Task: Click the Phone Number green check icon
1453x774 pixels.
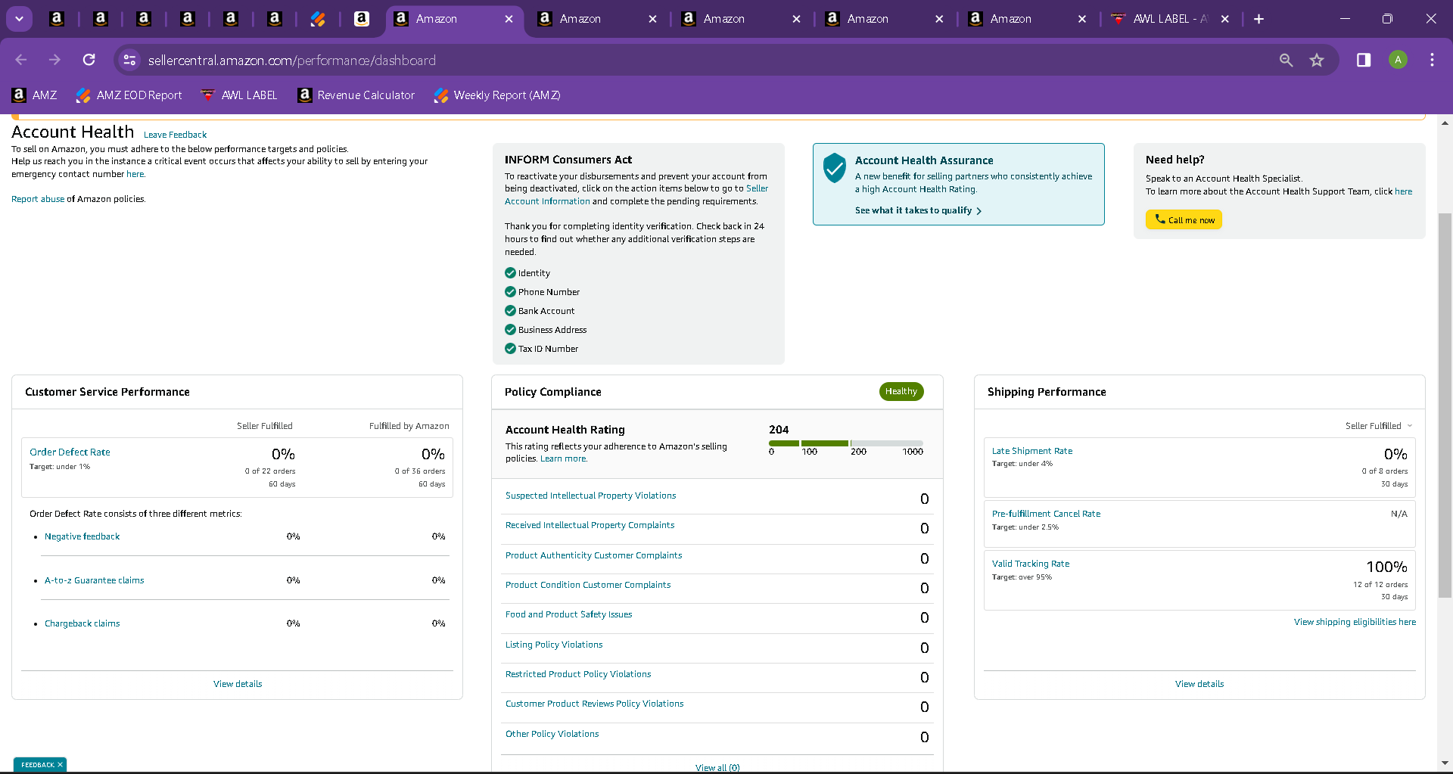Action: (510, 292)
